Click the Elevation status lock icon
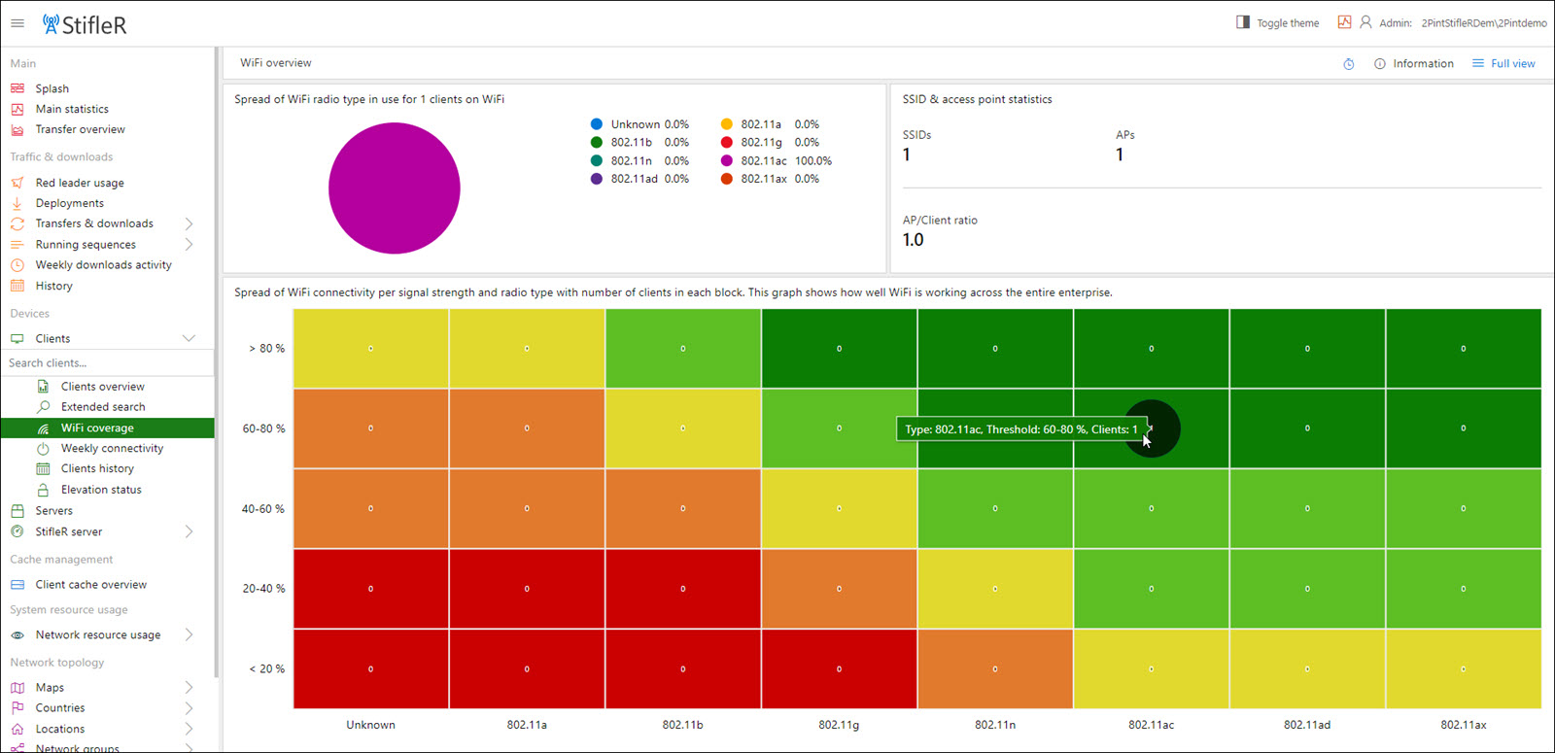The image size is (1555, 753). [x=43, y=490]
